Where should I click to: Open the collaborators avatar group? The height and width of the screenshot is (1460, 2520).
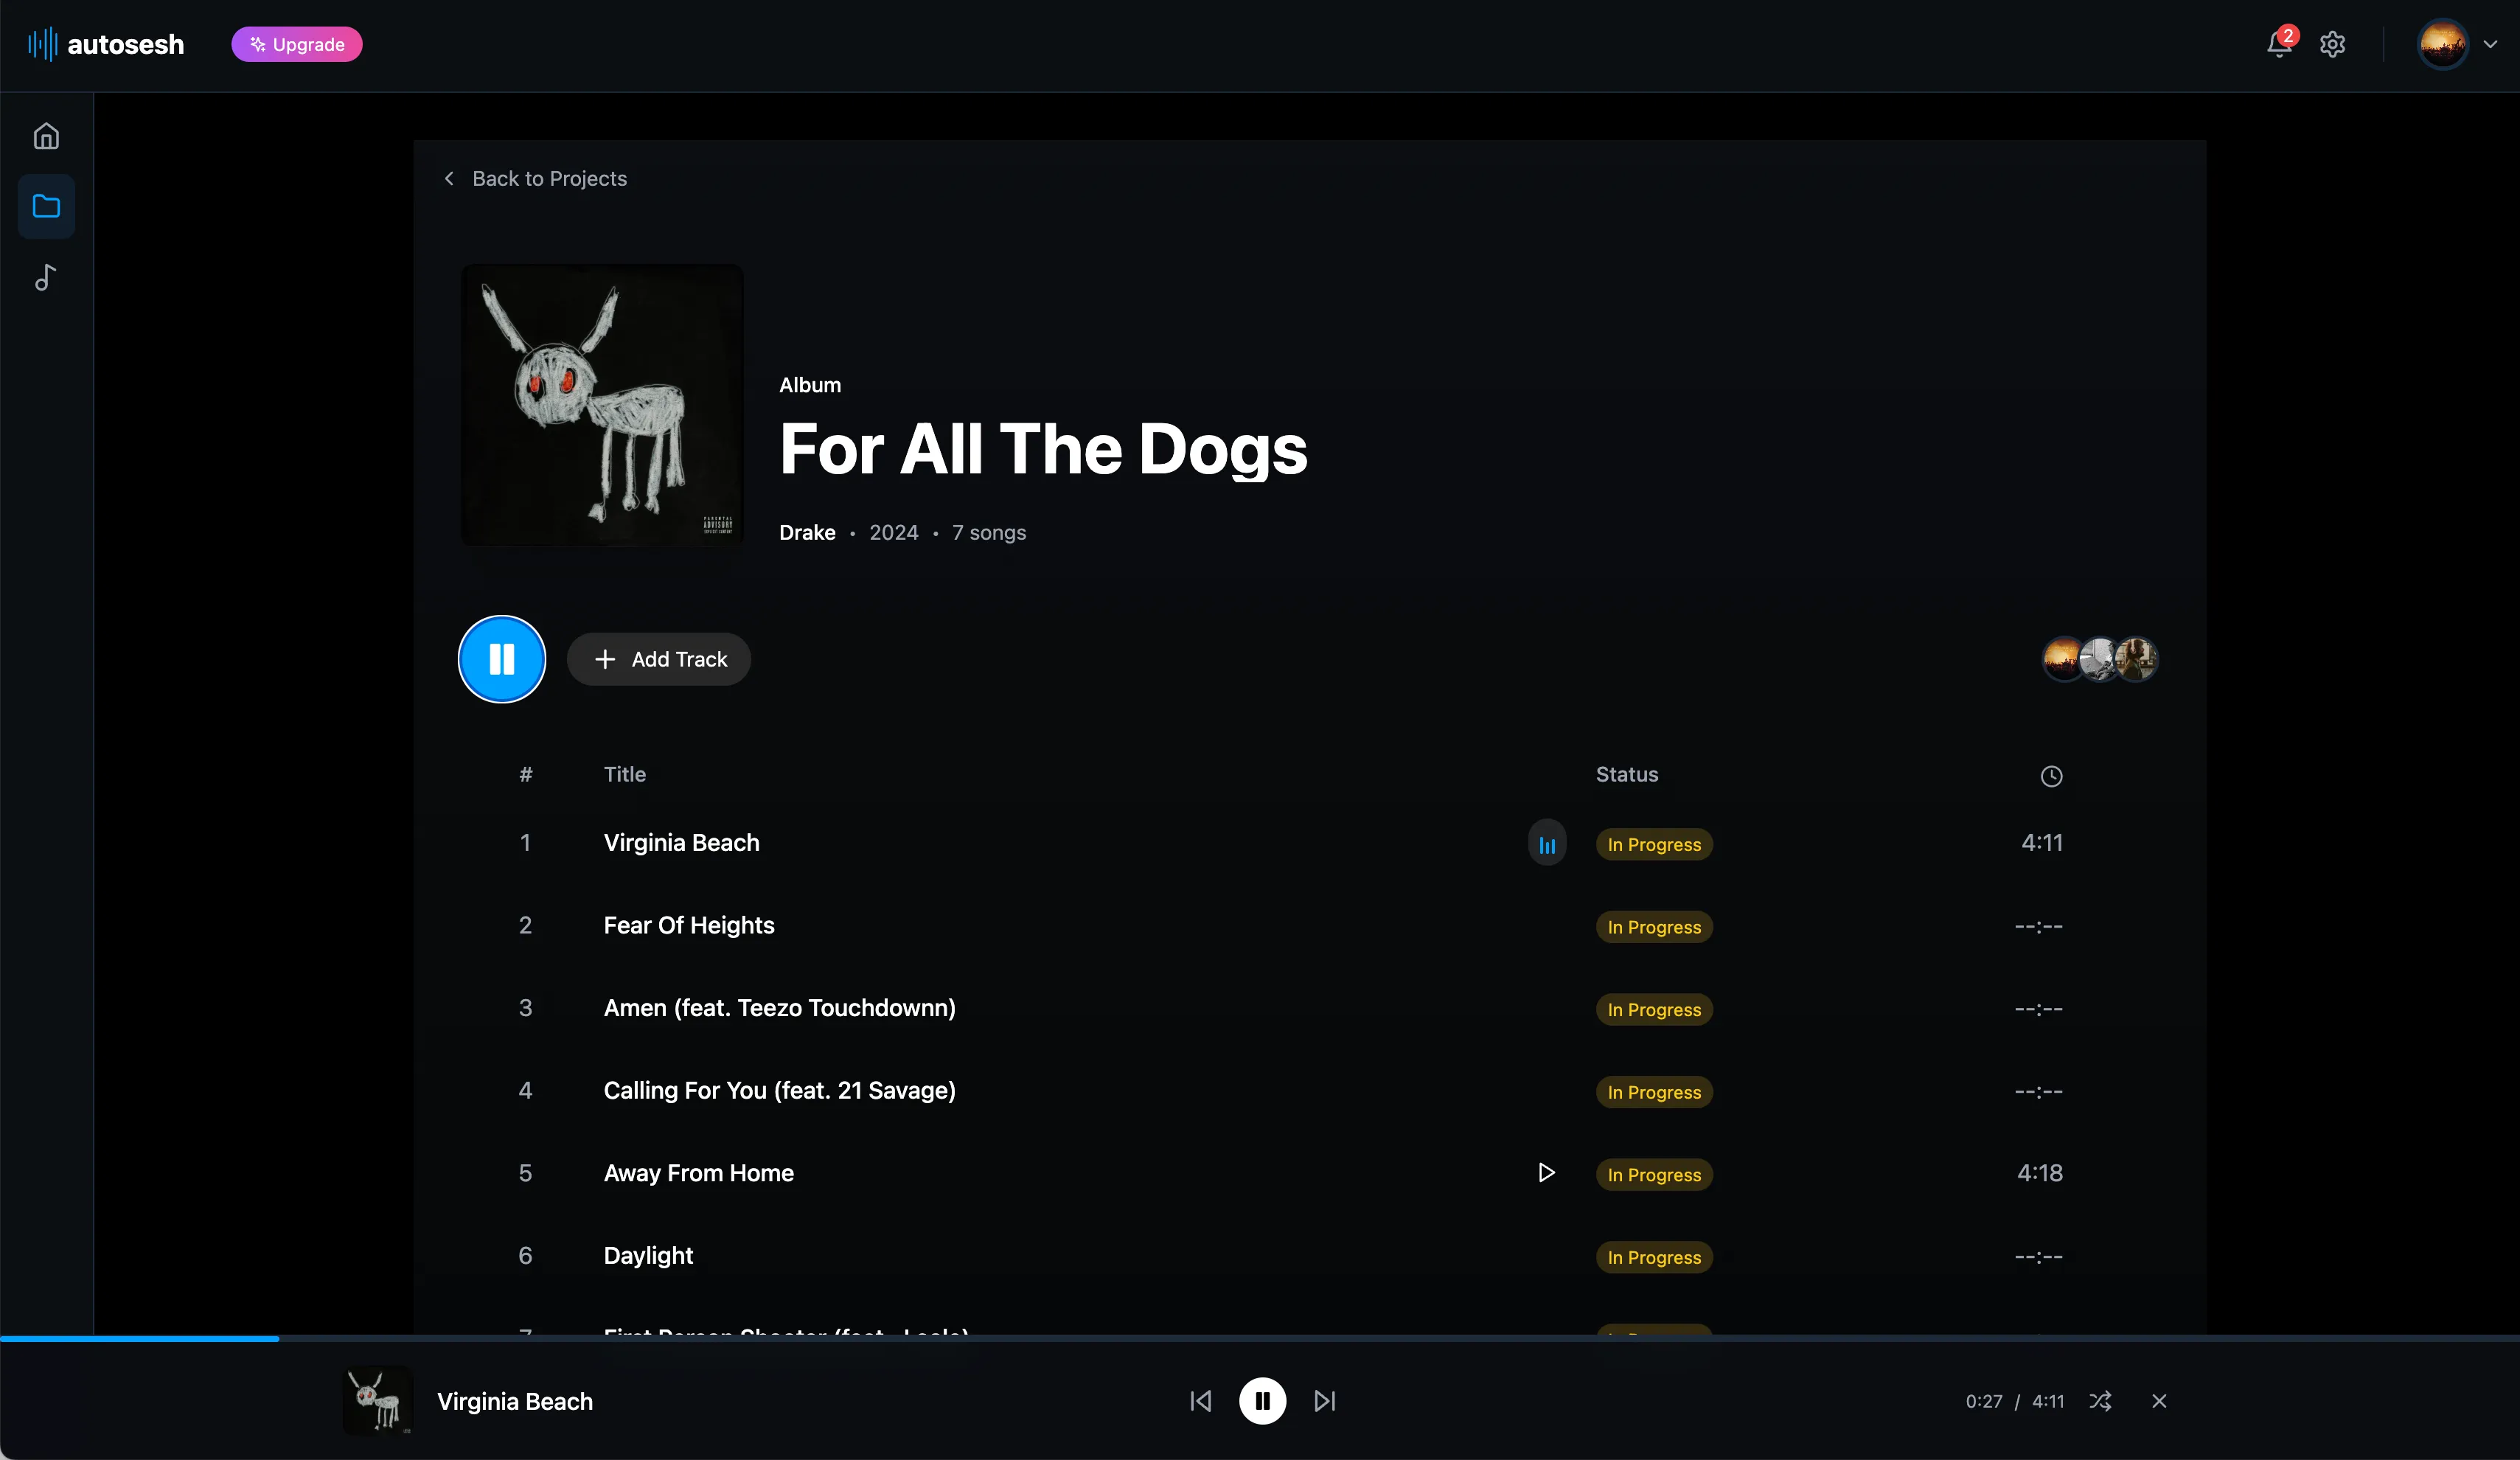tap(2100, 659)
